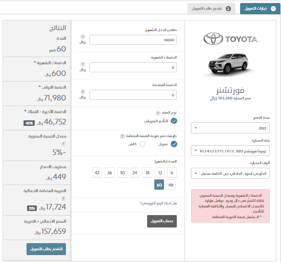This screenshot has height=263, width=281.
Task: Open help icon next to net monthly income field
Action: [x=83, y=37]
